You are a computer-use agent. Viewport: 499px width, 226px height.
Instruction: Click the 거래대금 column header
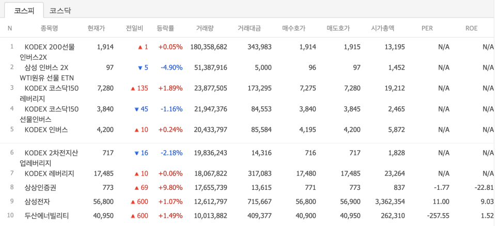click(249, 28)
